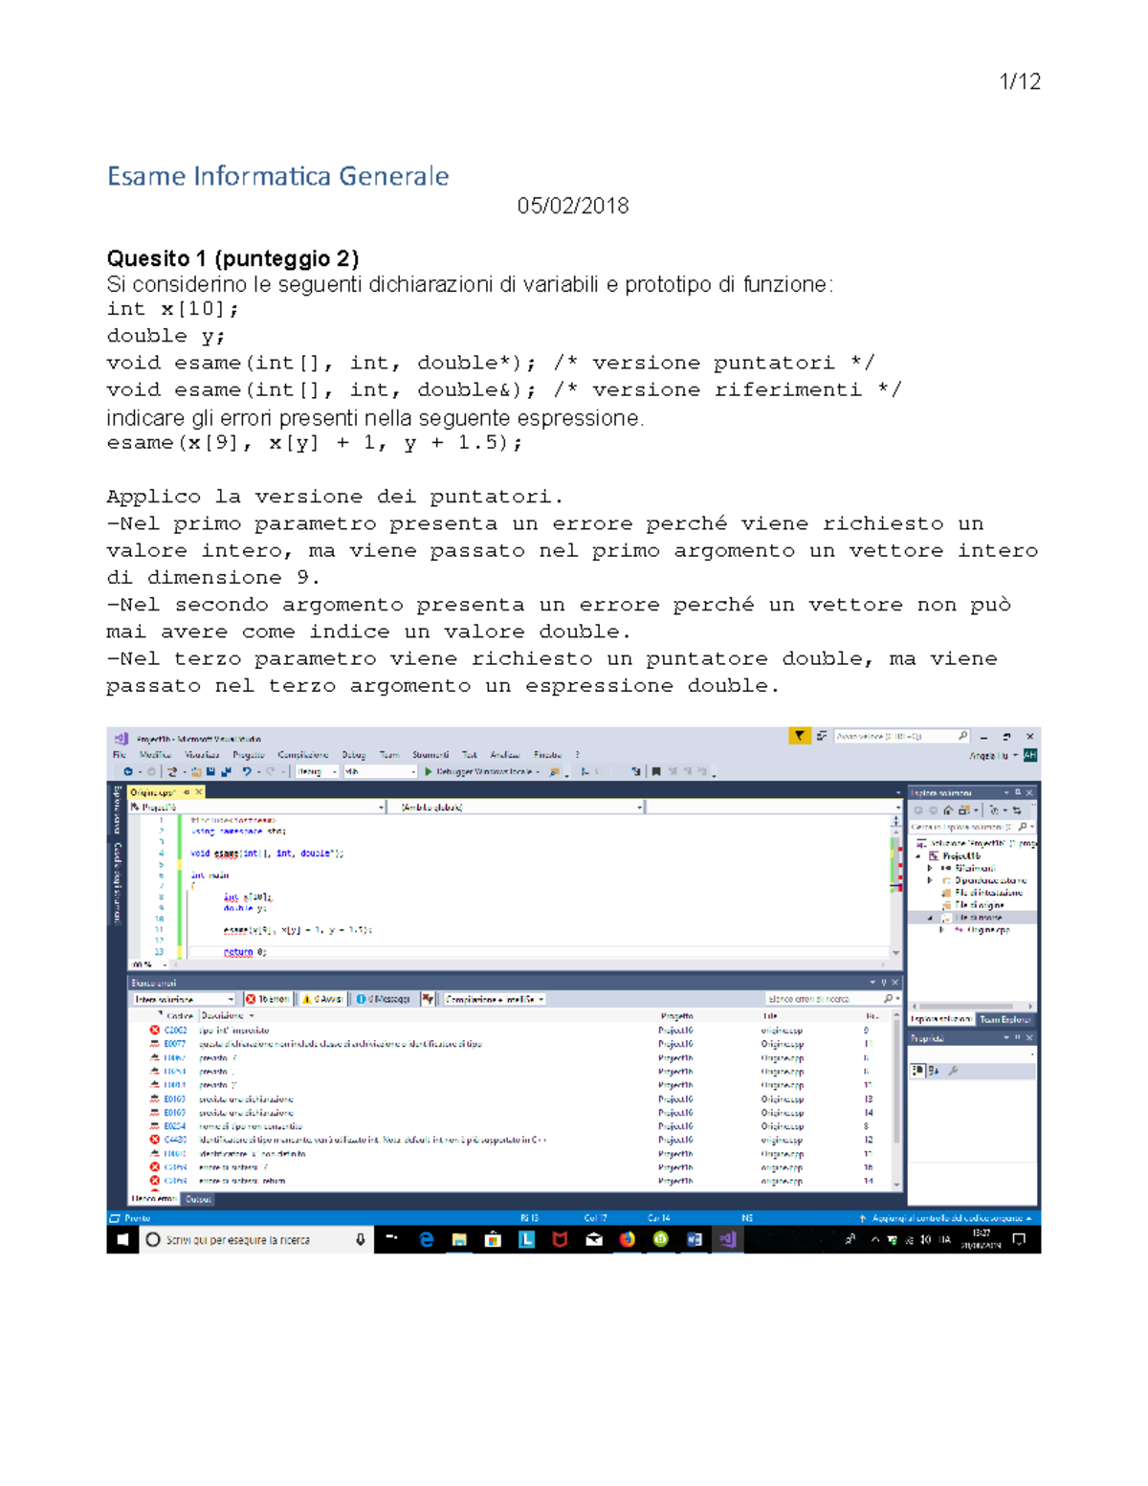Switch to the Team Explorer tab
The image size is (1148, 1486).
tap(1004, 1019)
